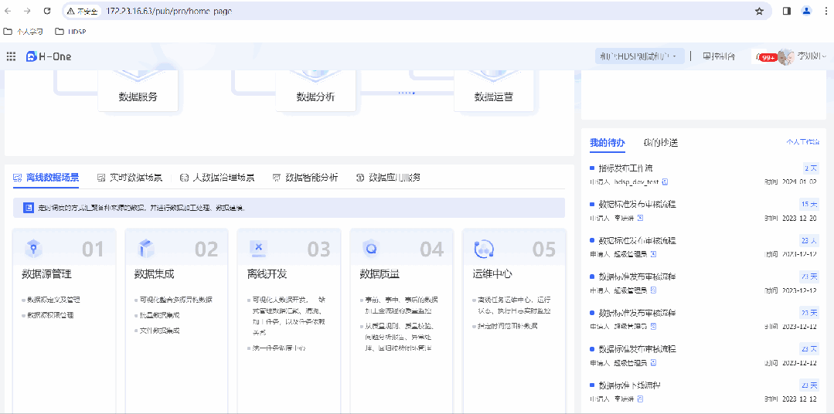This screenshot has height=414, width=834.
Task: Click the 运维中心 card icon
Action: click(x=484, y=249)
